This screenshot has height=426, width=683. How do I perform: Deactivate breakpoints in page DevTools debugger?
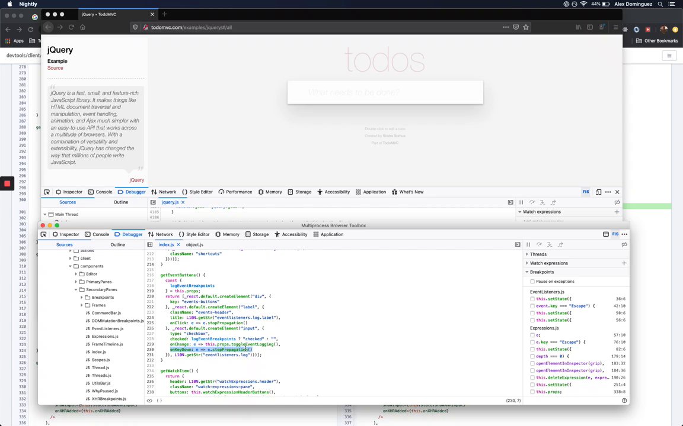tap(617, 202)
